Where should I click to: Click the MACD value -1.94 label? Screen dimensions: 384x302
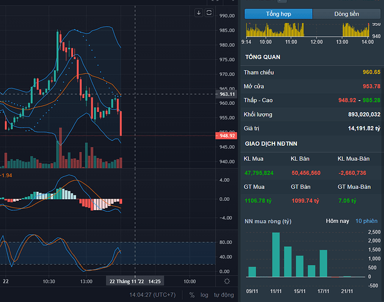tap(6, 176)
